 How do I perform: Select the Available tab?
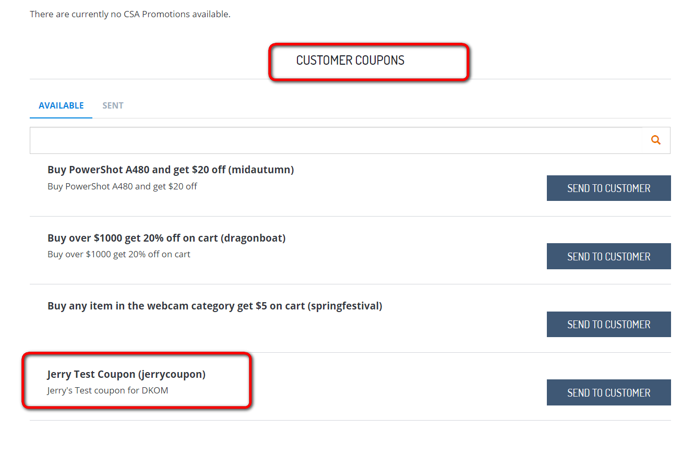61,105
